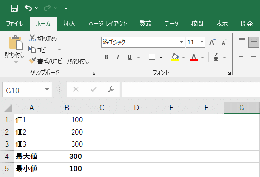Switch to the 数式 tab
Image resolution: width=260 pixels, height=177 pixels.
pyautogui.click(x=146, y=24)
